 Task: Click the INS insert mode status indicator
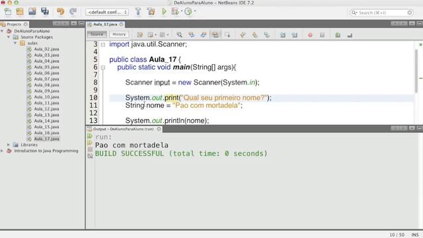[415, 235]
